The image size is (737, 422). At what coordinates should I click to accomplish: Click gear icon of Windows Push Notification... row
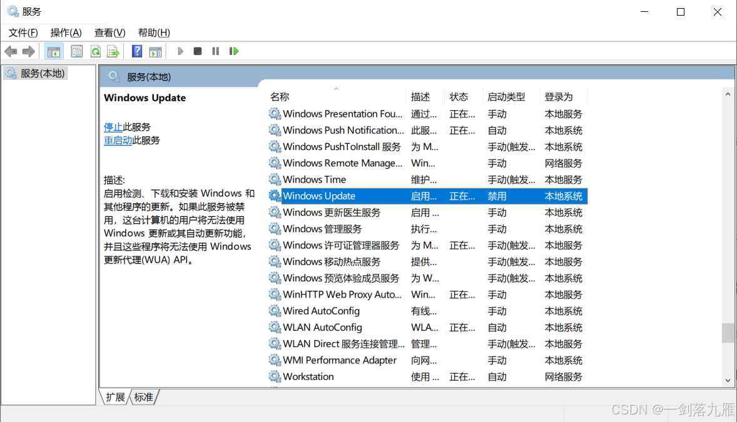click(275, 130)
